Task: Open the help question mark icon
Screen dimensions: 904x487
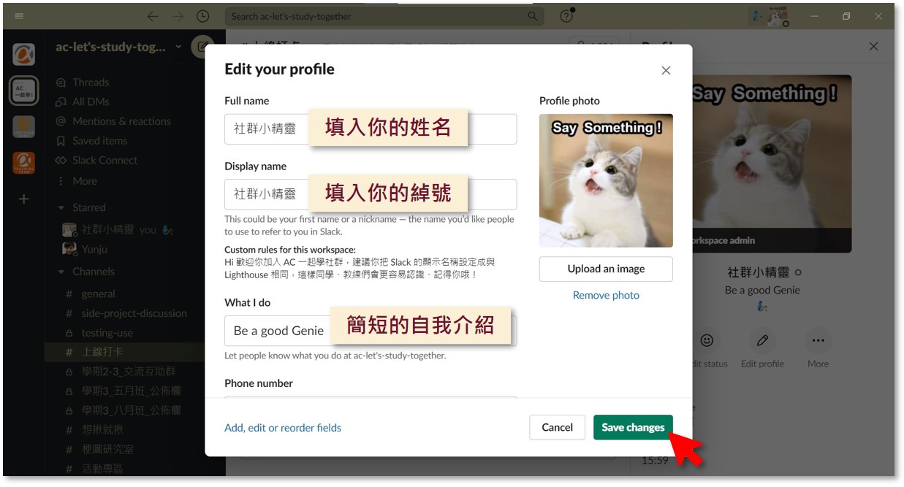Action: coord(566,16)
